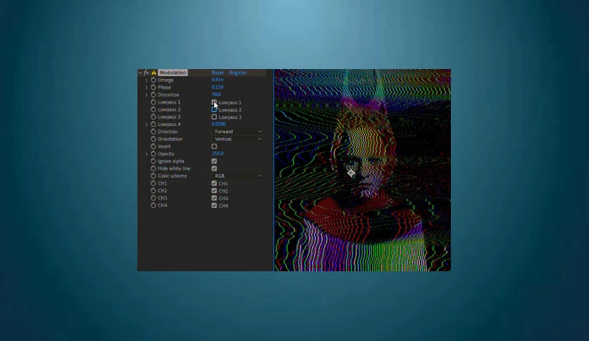Expand the Omega property
The width and height of the screenshot is (589, 341).
tap(147, 80)
